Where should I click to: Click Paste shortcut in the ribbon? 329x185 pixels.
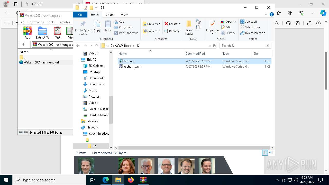click(x=126, y=33)
